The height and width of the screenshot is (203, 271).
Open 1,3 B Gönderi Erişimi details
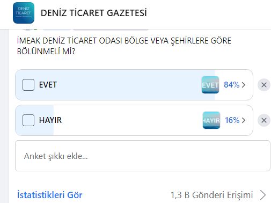(211, 195)
